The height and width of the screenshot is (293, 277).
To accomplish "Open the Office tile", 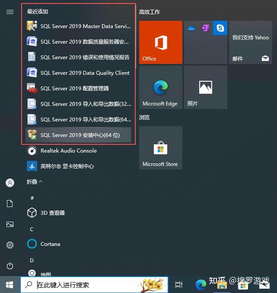I will point(161,42).
